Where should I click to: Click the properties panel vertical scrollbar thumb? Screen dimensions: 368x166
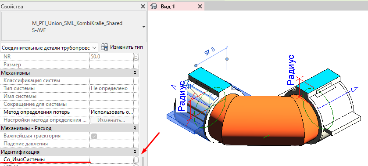pyautogui.click(x=143, y=161)
